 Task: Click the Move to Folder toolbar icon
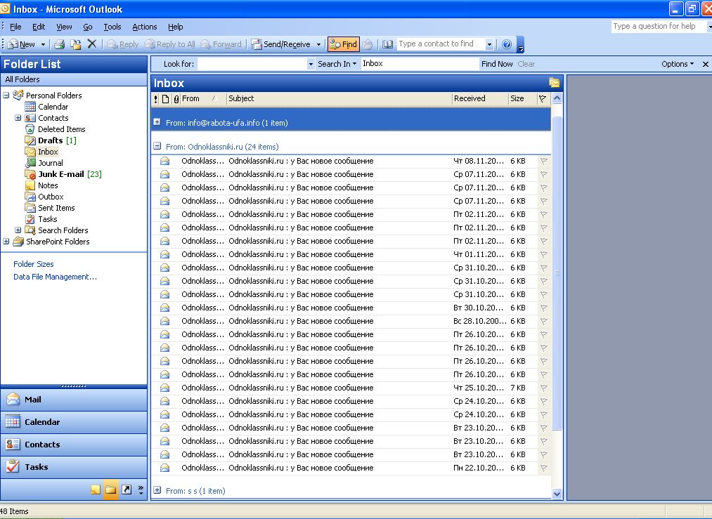76,44
